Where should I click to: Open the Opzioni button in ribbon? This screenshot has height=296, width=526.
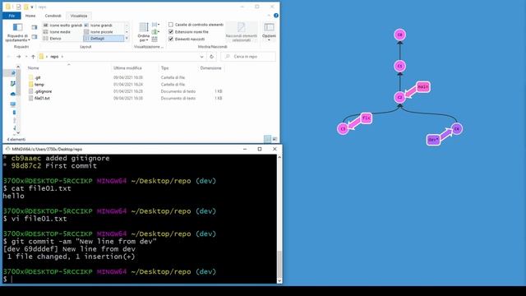point(269,32)
